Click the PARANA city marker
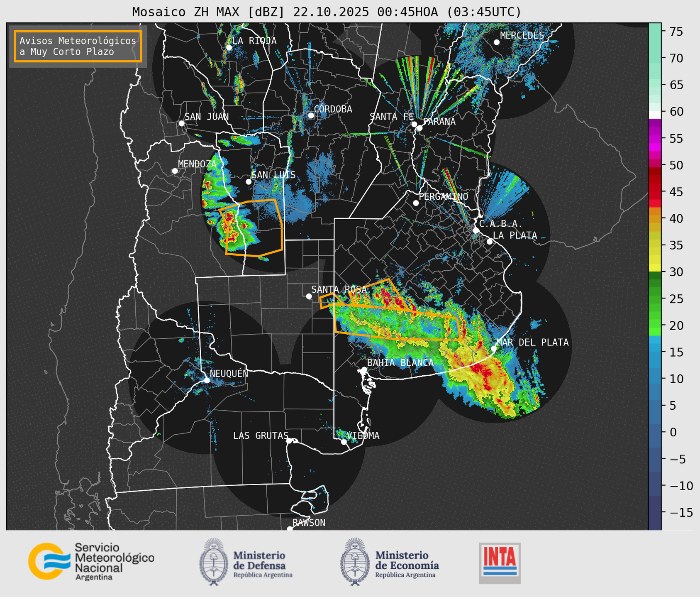Image resolution: width=700 pixels, height=597 pixels. [x=420, y=128]
